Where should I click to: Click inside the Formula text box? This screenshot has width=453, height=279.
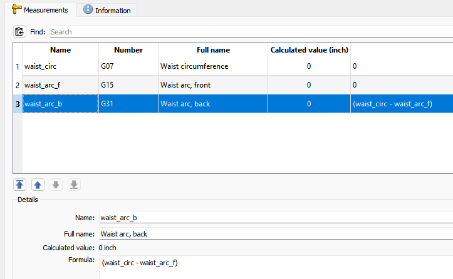[x=276, y=267]
